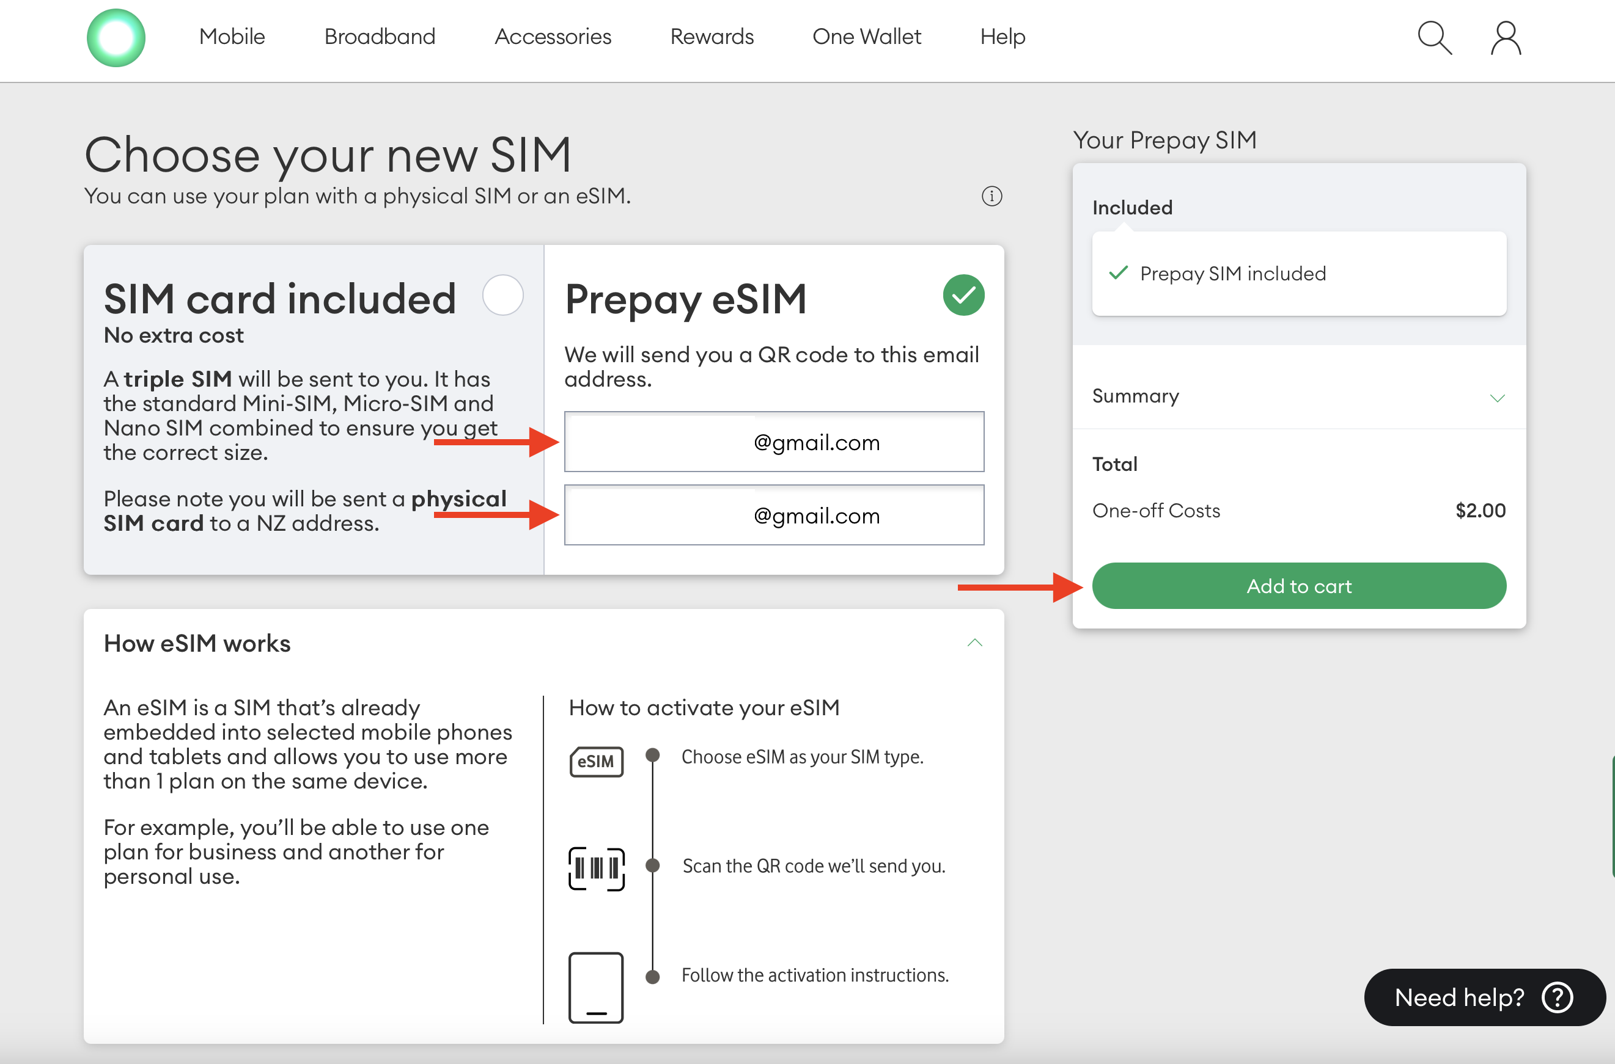The width and height of the screenshot is (1615, 1064).
Task: Click the eSIM chip icon
Action: [595, 762]
